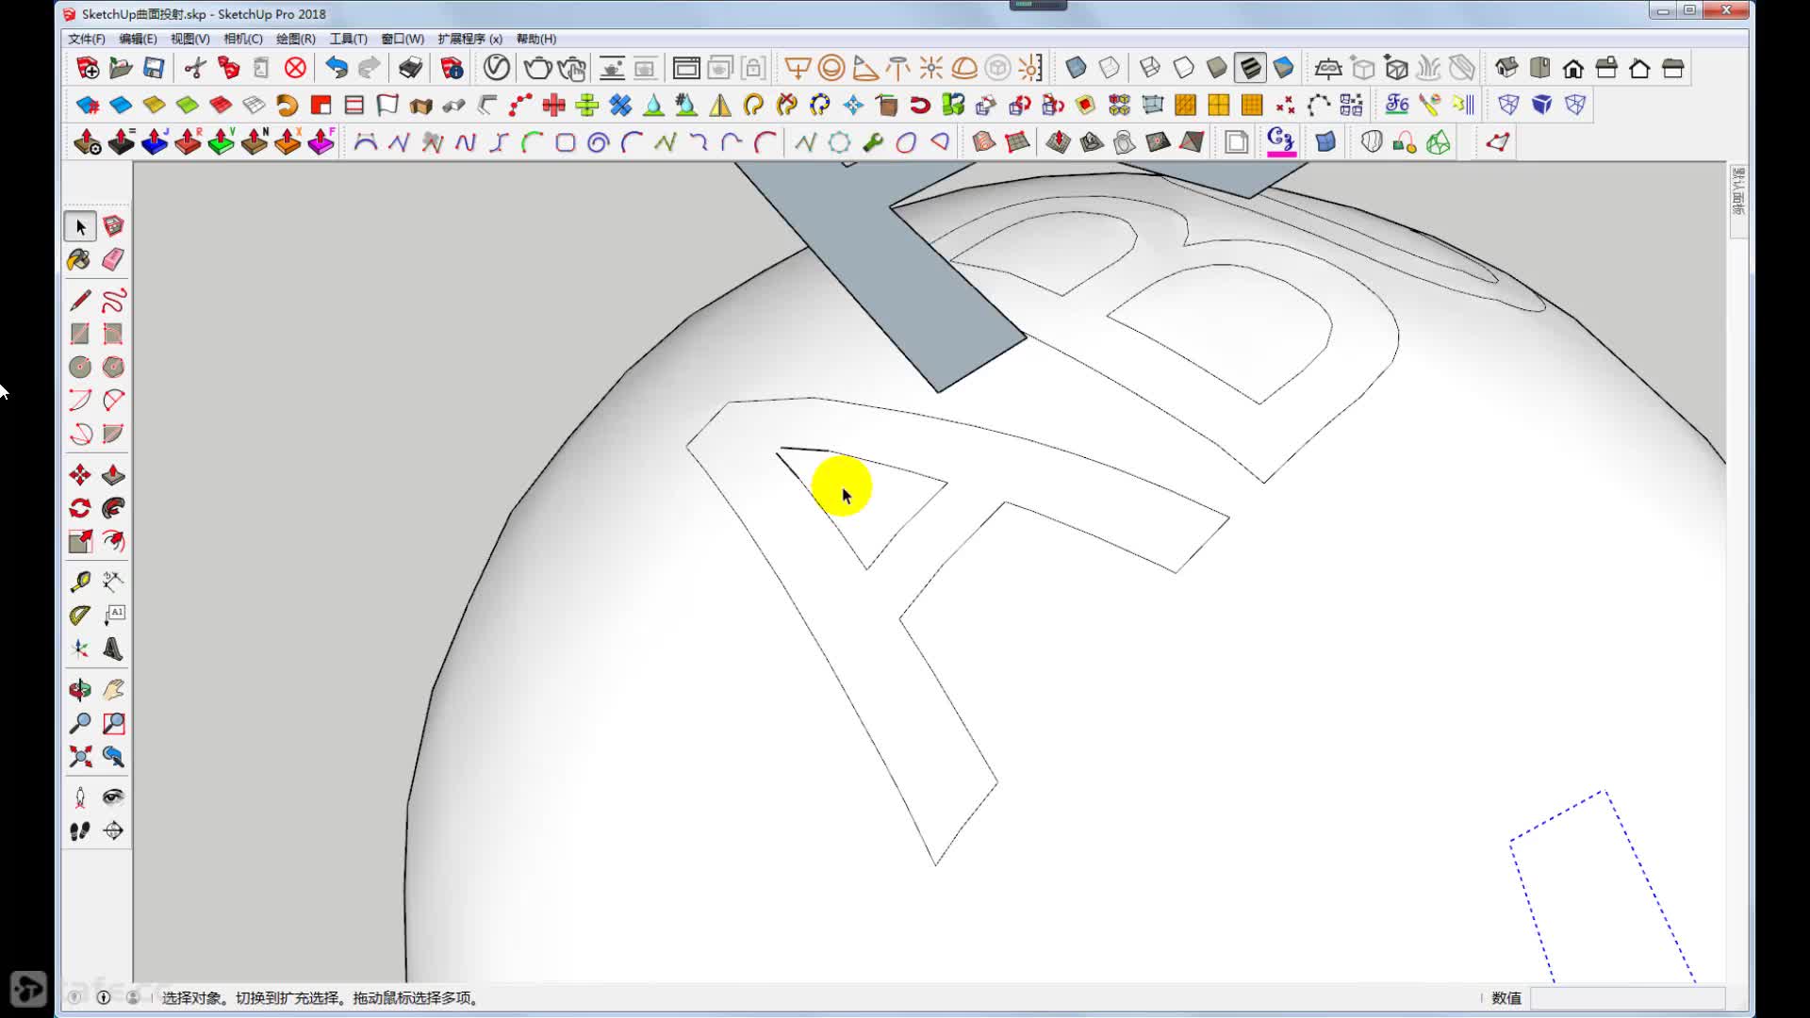The image size is (1810, 1018).
Task: Select the Zoom Extents tool
Action: tap(80, 756)
